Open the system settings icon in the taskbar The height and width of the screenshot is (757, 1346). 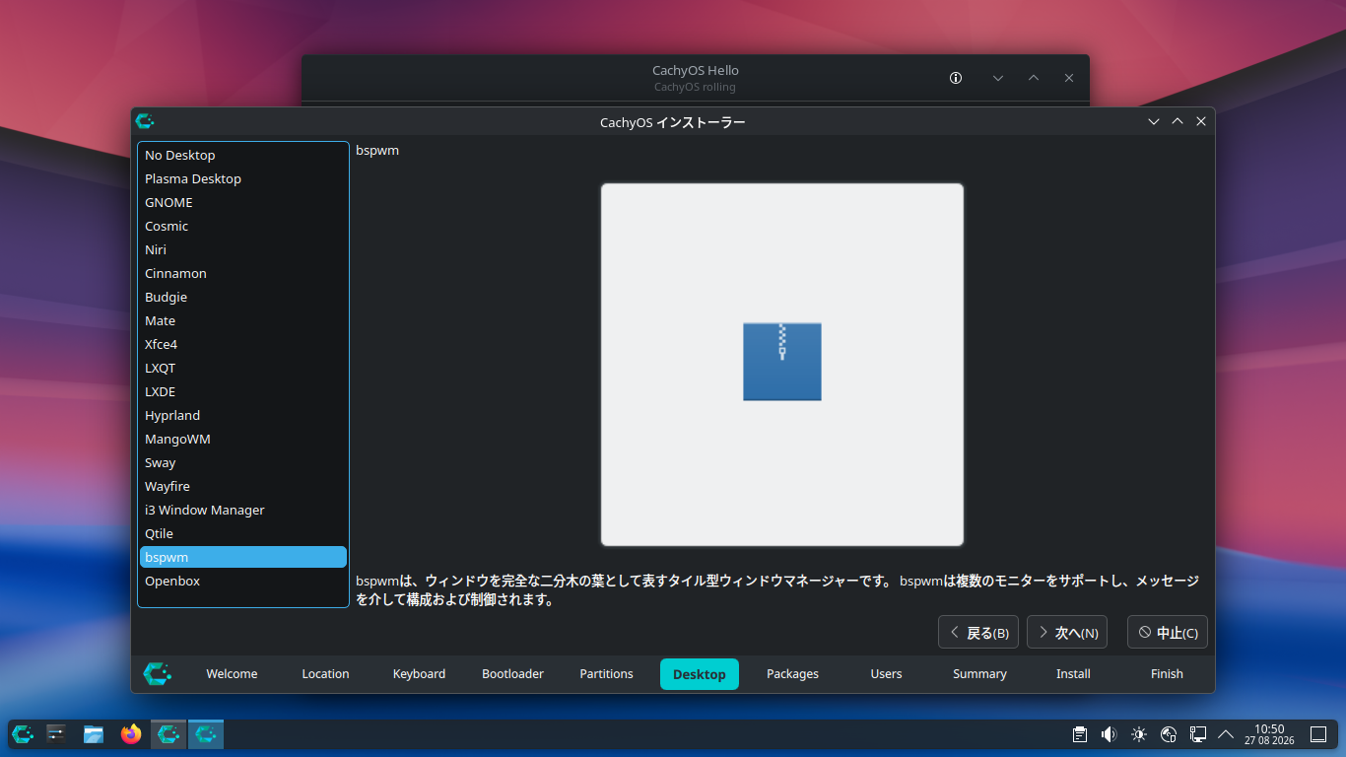coord(56,733)
